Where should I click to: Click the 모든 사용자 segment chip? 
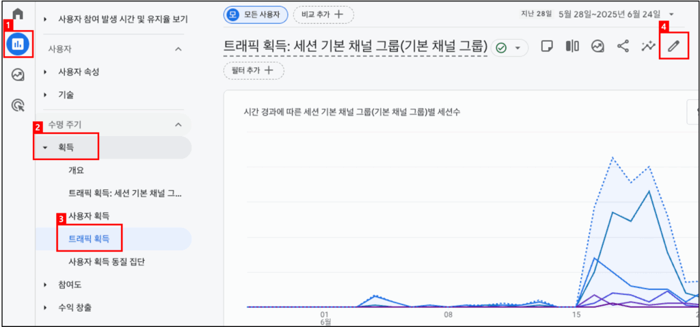click(x=256, y=14)
